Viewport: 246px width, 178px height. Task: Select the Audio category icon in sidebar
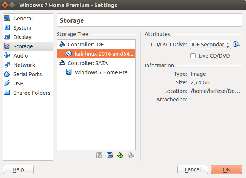[7, 55]
